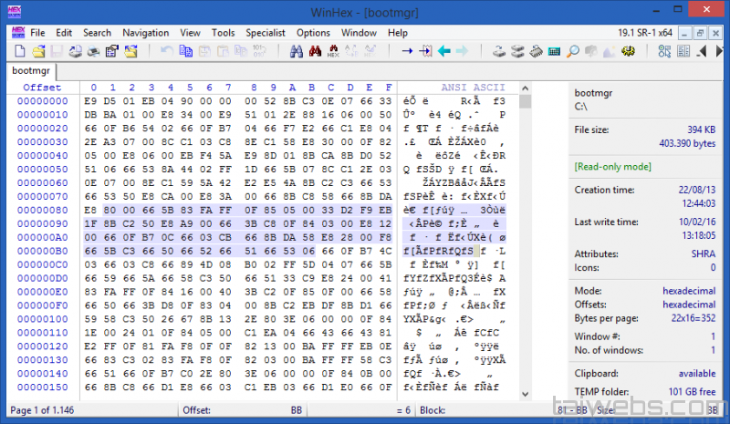Click the Find Text binoculars icon

[x=297, y=51]
